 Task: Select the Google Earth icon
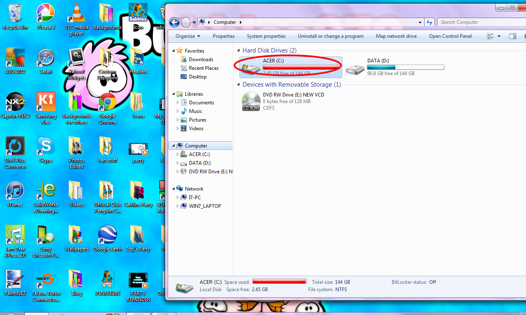click(x=107, y=239)
